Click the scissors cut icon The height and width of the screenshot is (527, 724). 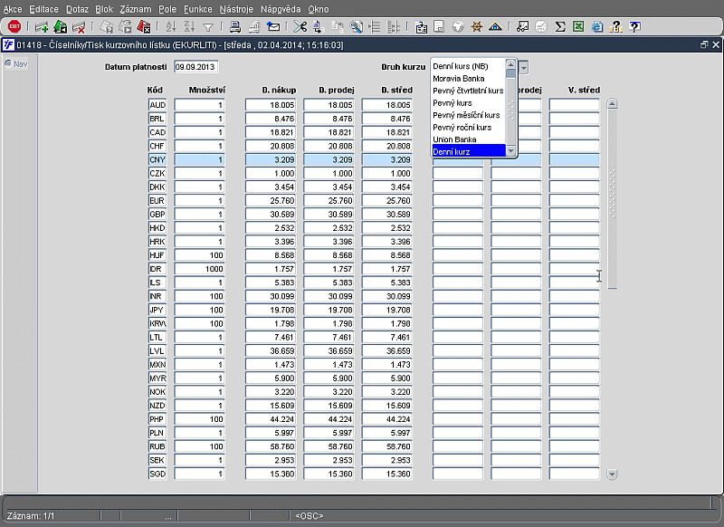300,27
